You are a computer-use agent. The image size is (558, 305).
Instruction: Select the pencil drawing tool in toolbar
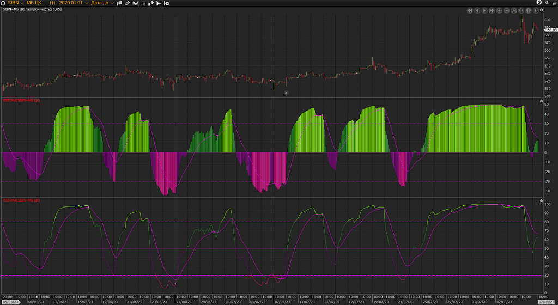tap(128, 3)
